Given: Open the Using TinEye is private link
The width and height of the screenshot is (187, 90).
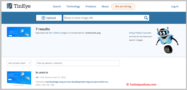Looking at the screenshot, I should point(140,33).
